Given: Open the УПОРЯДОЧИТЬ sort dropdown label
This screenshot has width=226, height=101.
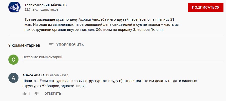Looking at the screenshot, I should tap(70, 45).
